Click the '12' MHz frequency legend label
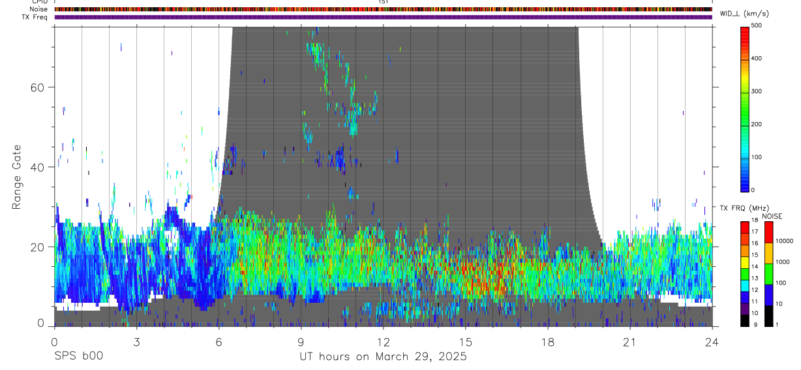Screen dimensions: 801x370 click(x=755, y=290)
